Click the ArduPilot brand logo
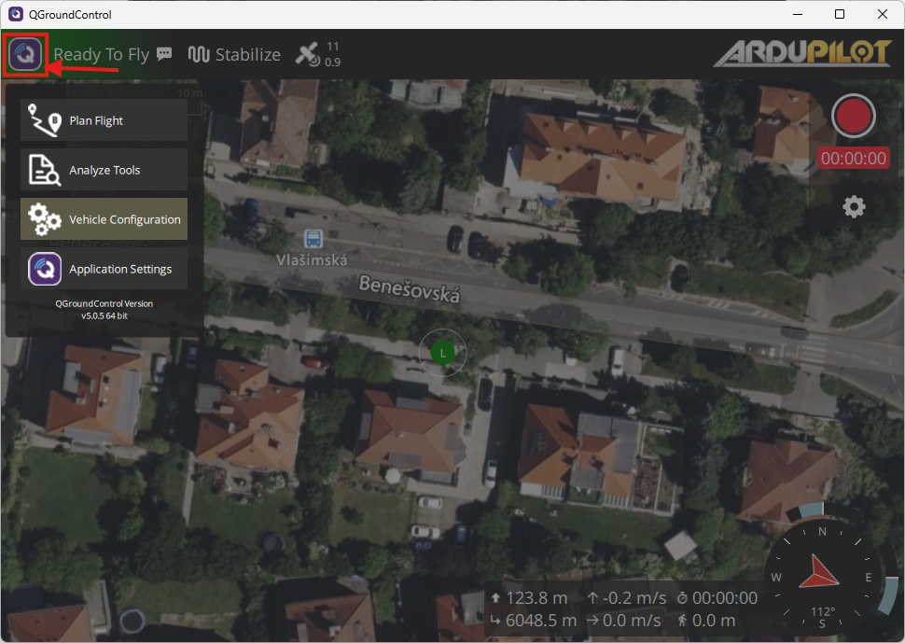905x643 pixels. pyautogui.click(x=802, y=53)
